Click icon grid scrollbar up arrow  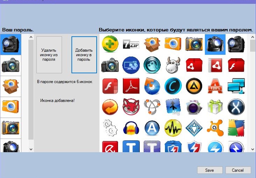pyautogui.click(x=252, y=37)
